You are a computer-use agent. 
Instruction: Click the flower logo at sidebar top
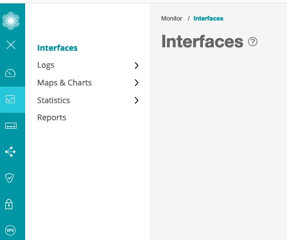click(11, 21)
